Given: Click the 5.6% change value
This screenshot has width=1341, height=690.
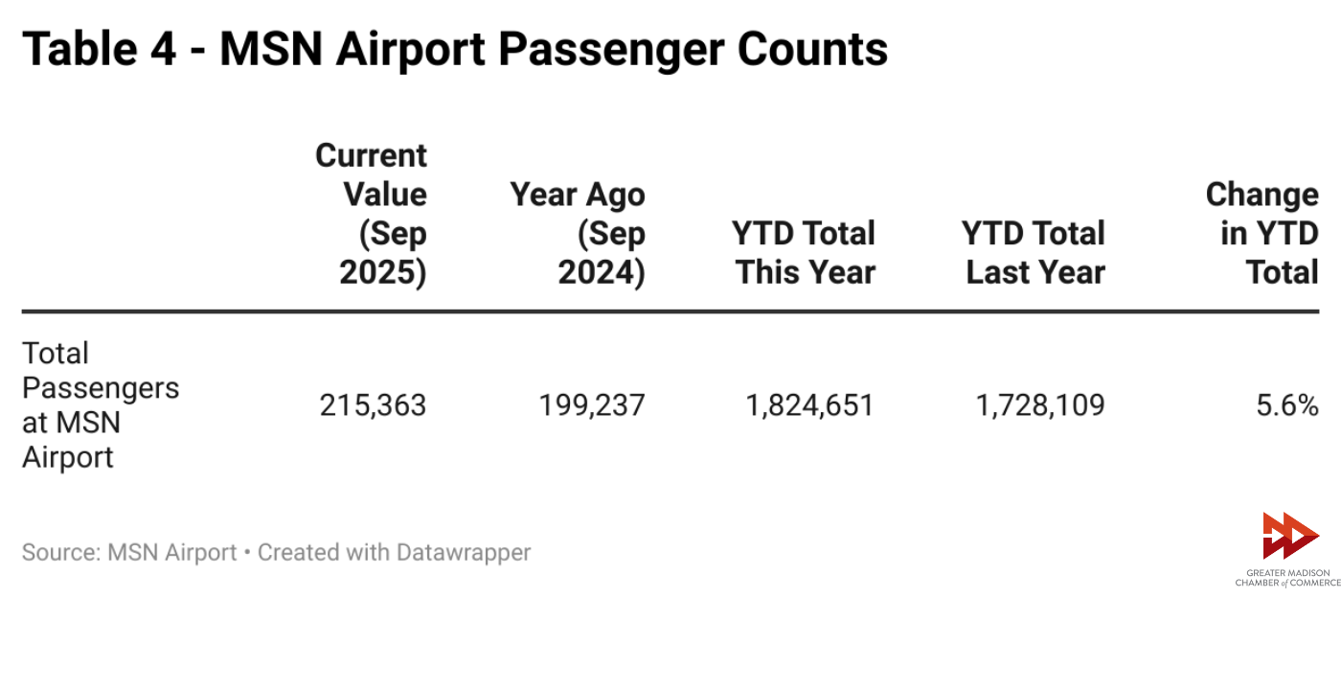Looking at the screenshot, I should tap(1287, 405).
